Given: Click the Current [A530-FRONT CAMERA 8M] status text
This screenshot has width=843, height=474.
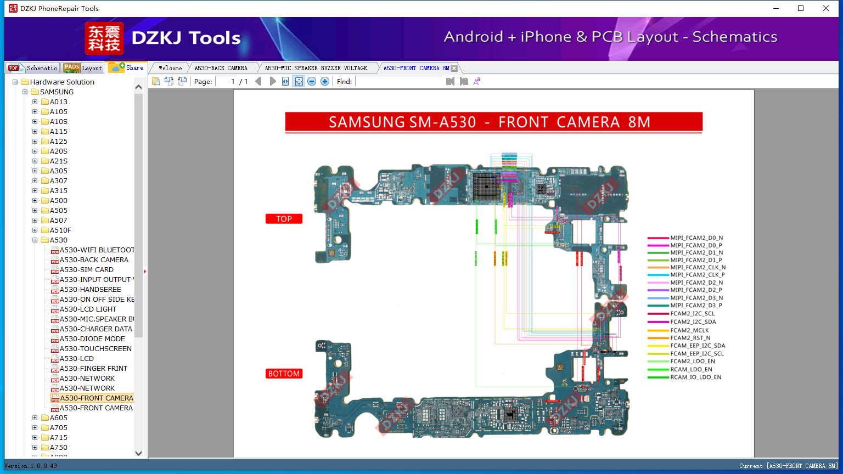Looking at the screenshot, I should 788,466.
